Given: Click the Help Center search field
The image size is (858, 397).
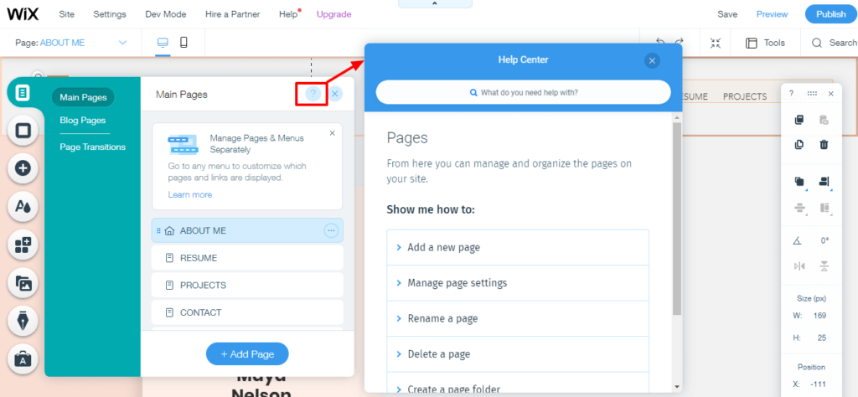Looking at the screenshot, I should [523, 92].
